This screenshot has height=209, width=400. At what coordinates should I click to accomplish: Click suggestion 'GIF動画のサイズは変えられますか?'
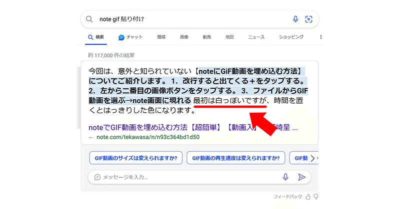tap(135, 158)
